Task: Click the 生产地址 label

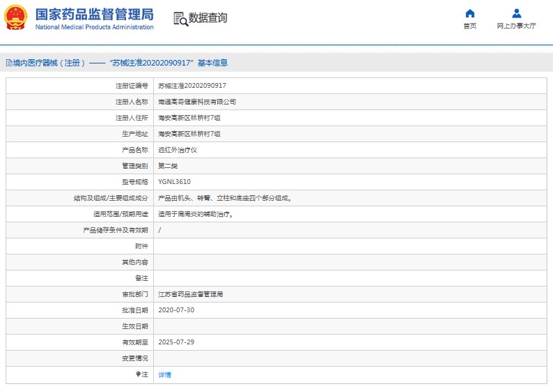Action: [x=135, y=134]
